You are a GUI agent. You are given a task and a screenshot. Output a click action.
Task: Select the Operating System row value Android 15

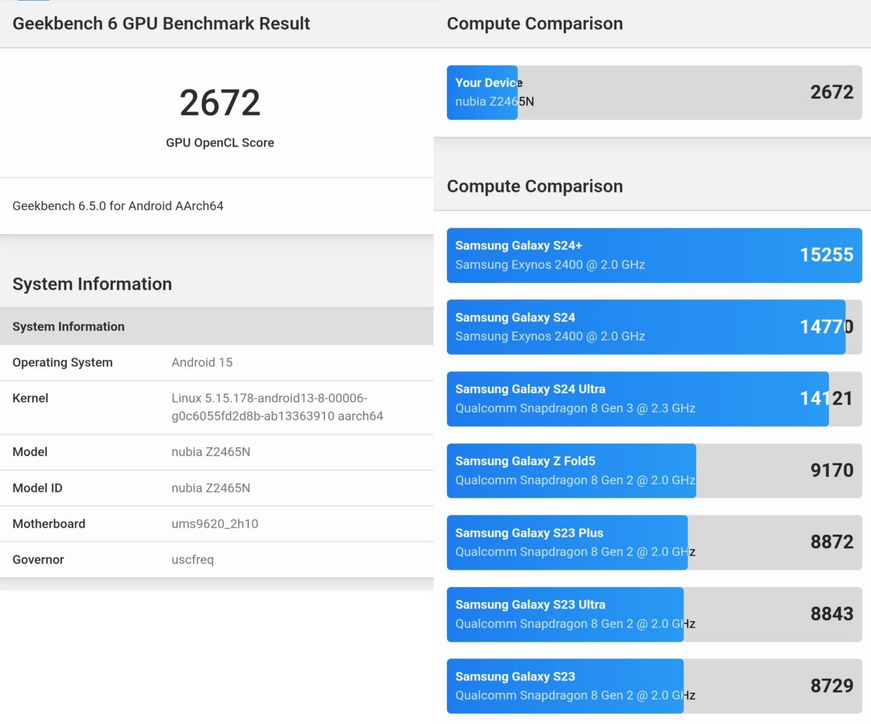pyautogui.click(x=202, y=363)
